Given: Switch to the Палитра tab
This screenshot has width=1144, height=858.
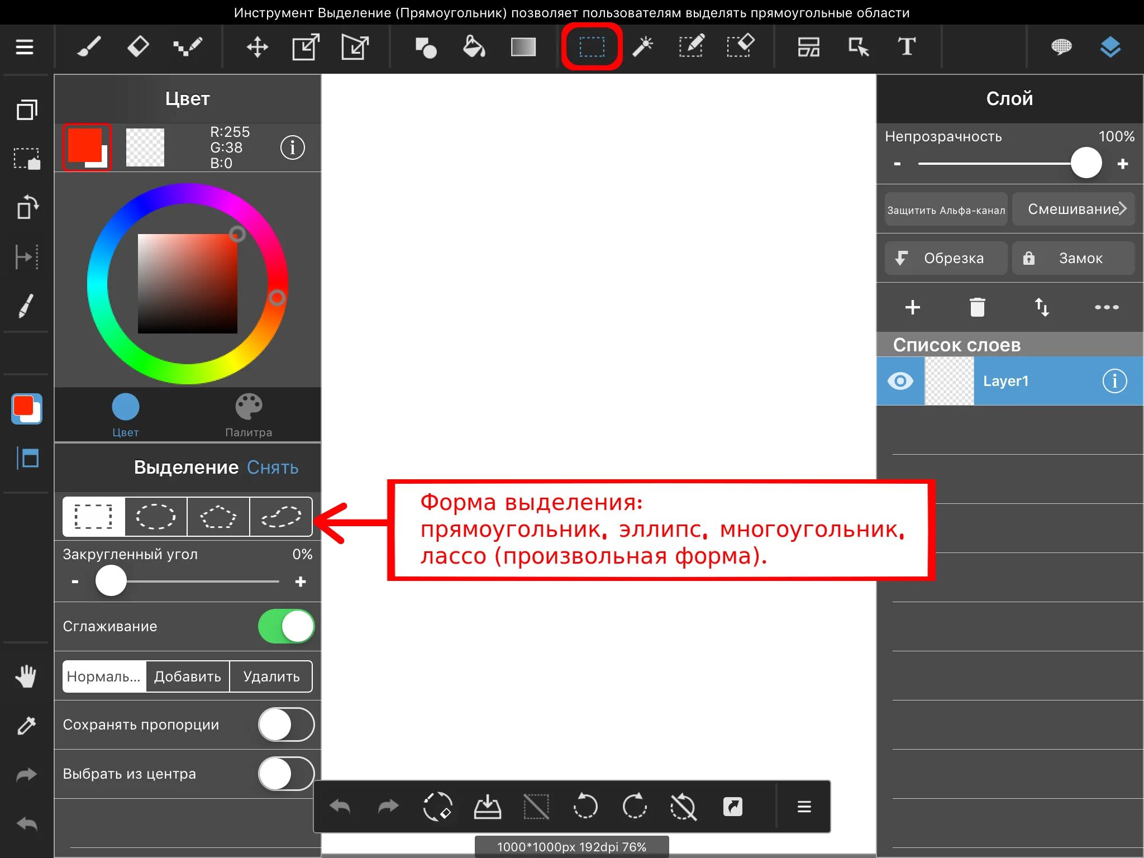Looking at the screenshot, I should click(249, 415).
